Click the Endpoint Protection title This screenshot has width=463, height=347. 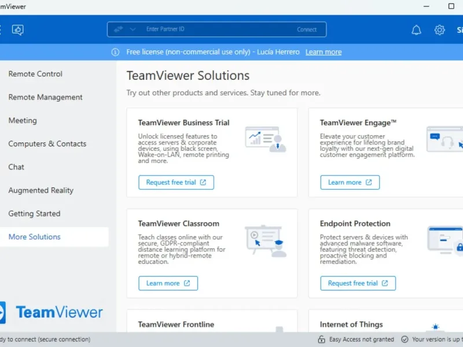(355, 224)
